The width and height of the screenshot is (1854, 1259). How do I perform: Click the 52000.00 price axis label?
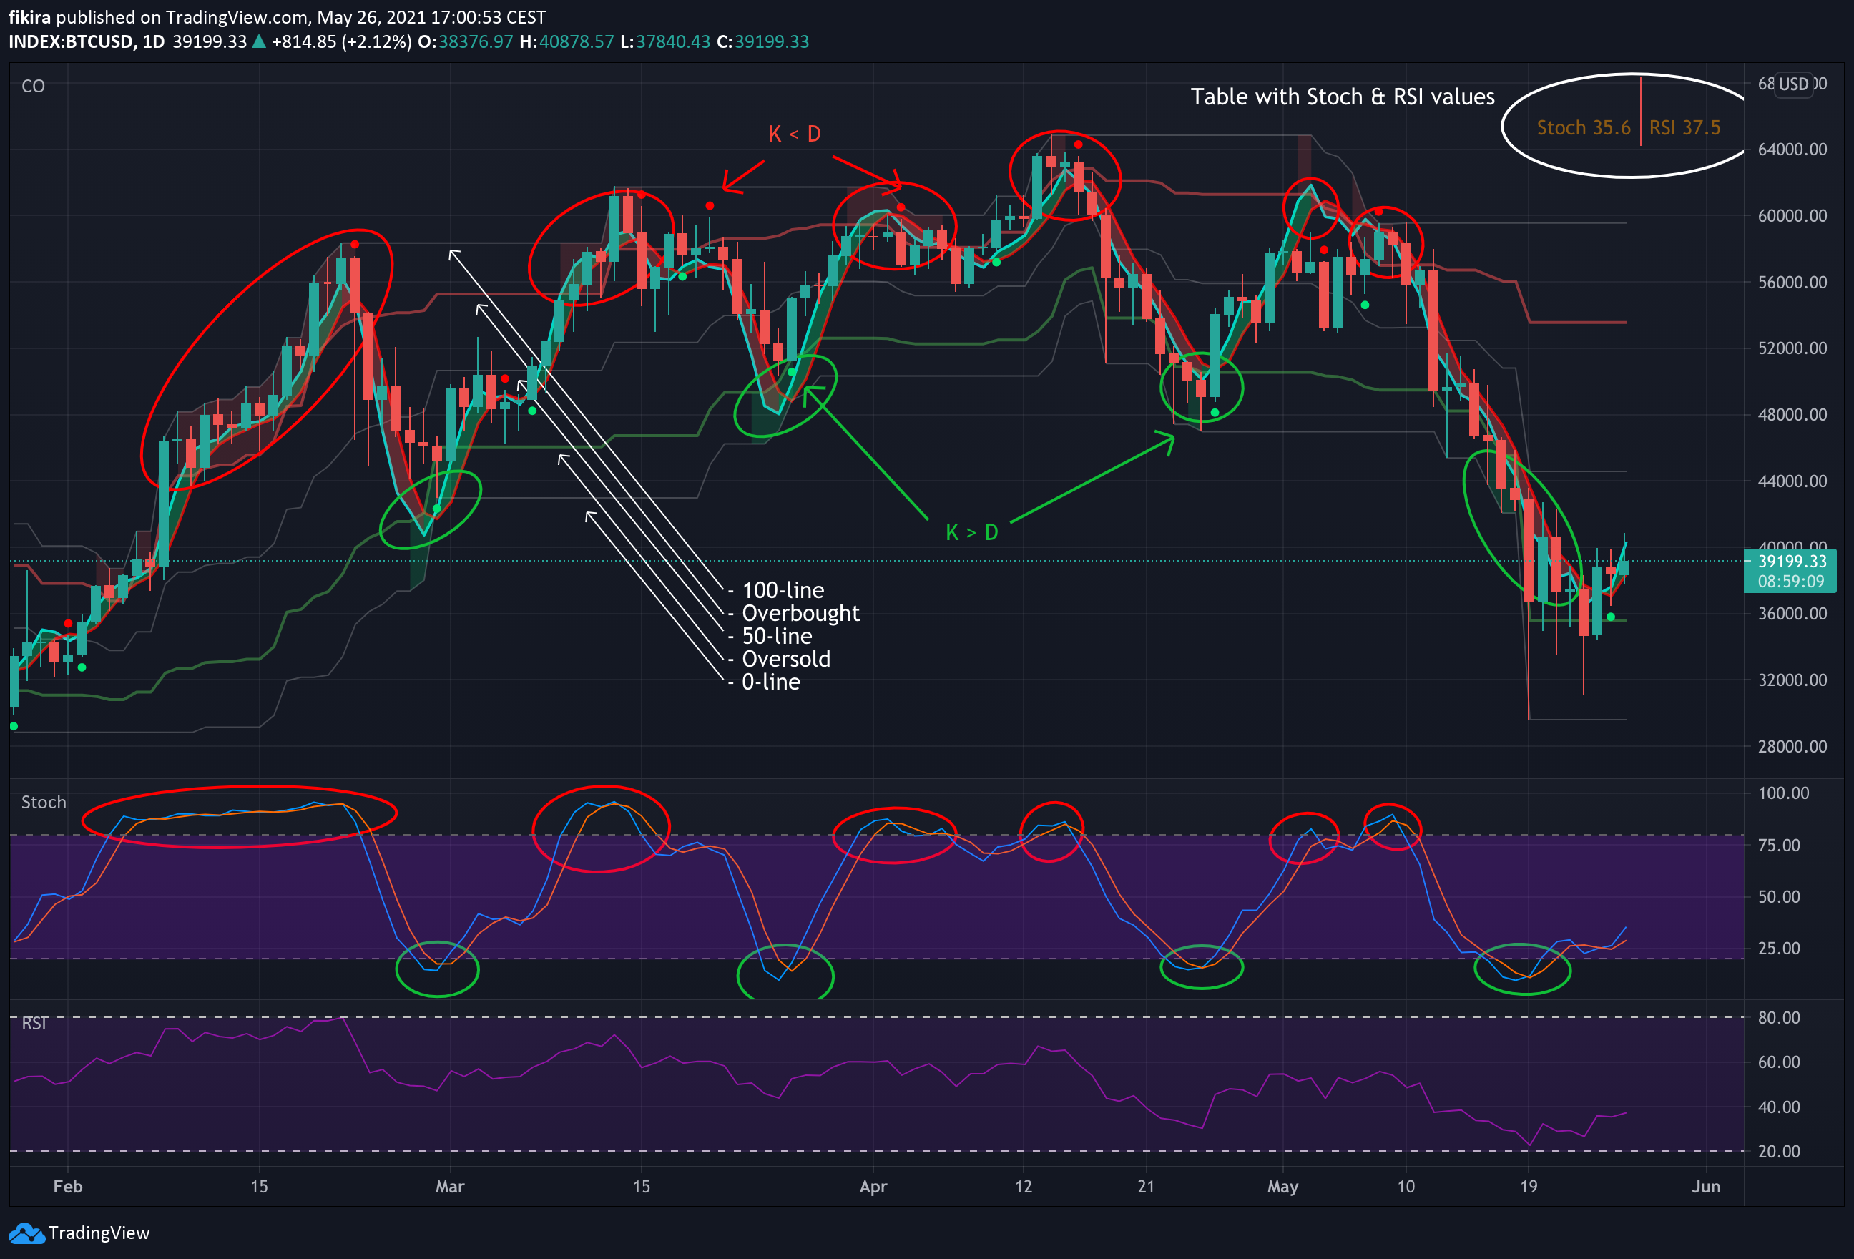point(1792,348)
